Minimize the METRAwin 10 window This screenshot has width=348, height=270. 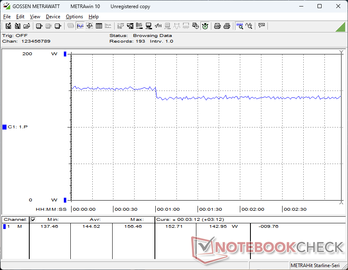pyautogui.click(x=301, y=6)
